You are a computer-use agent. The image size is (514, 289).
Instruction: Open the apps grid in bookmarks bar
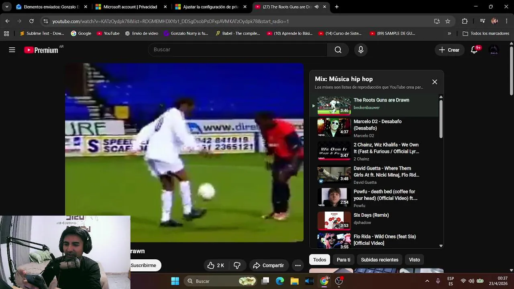(6, 33)
